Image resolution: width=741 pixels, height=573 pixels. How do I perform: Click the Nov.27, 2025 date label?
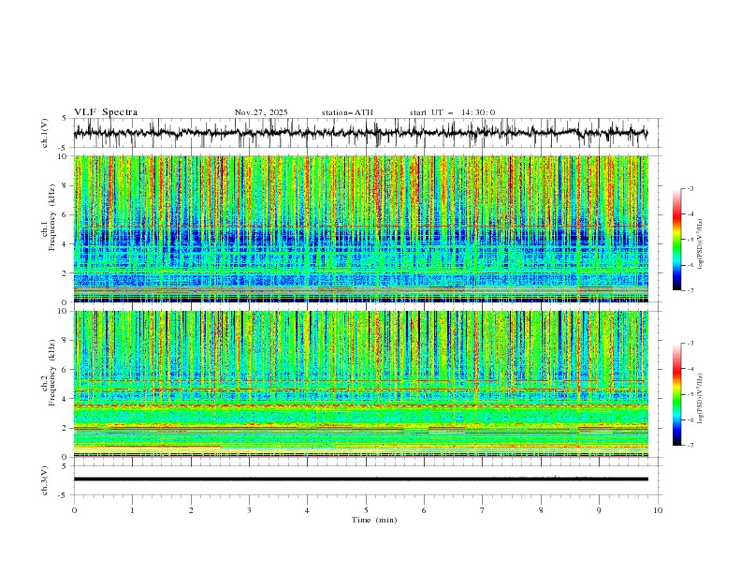[x=261, y=112]
